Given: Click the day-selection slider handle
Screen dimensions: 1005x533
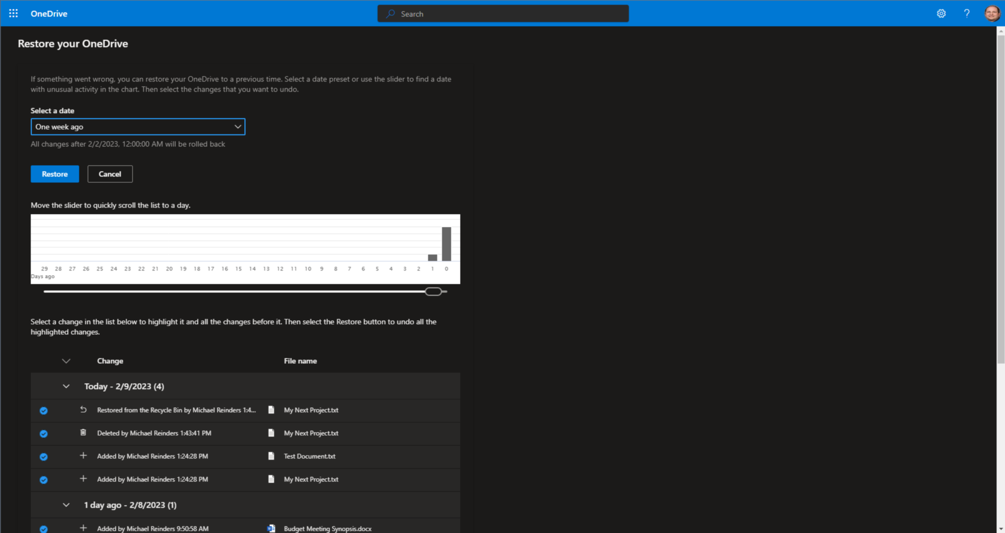Looking at the screenshot, I should pyautogui.click(x=434, y=291).
